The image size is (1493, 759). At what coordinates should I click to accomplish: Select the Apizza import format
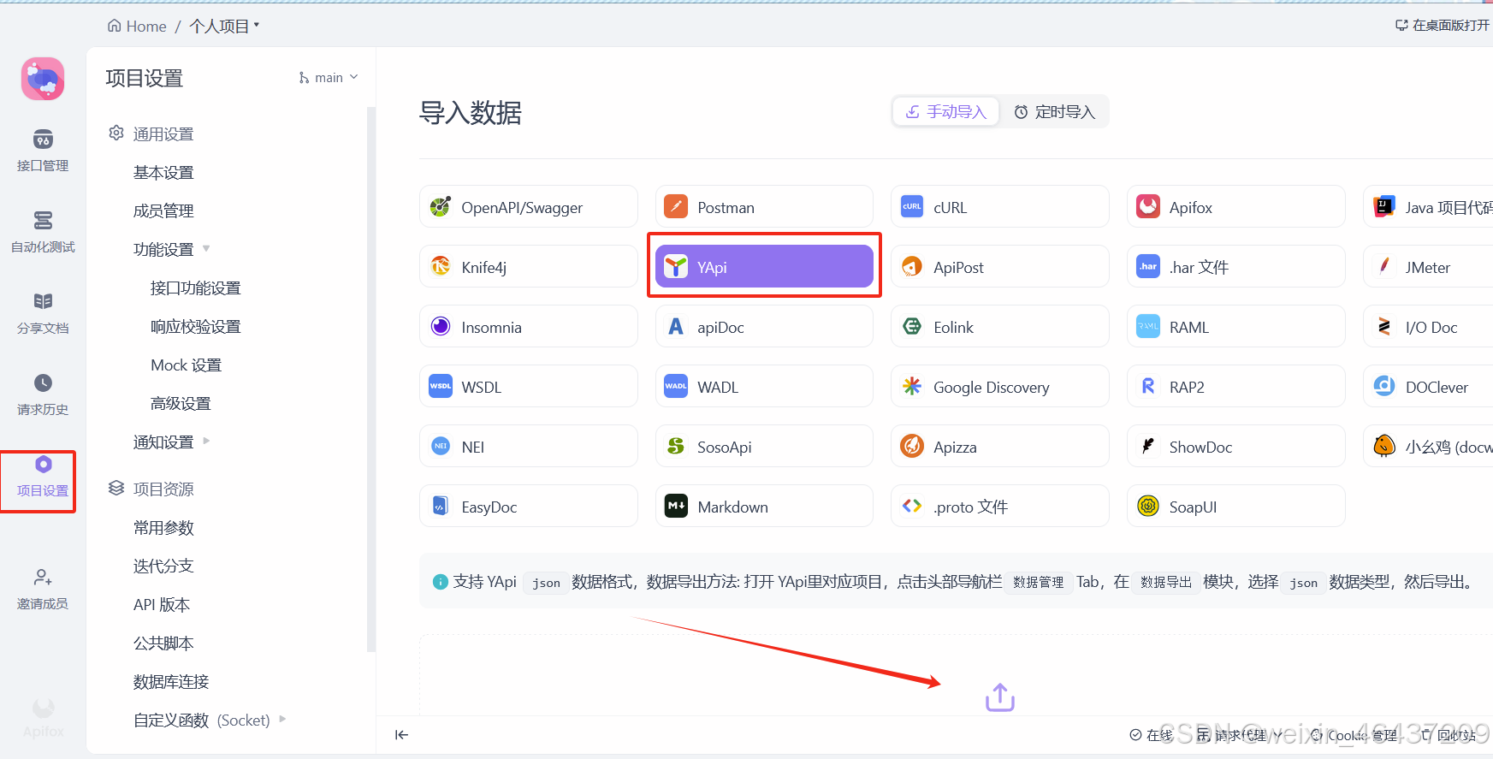[1000, 447]
